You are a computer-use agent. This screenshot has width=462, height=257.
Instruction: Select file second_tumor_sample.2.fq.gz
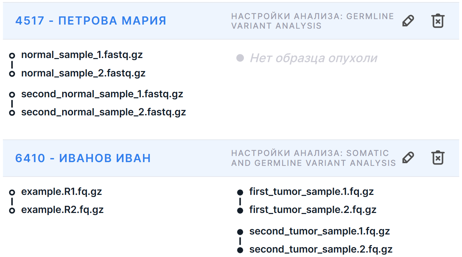[x=321, y=249]
